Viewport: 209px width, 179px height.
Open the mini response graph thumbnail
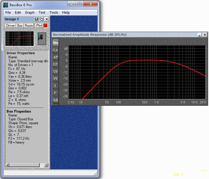20,39
